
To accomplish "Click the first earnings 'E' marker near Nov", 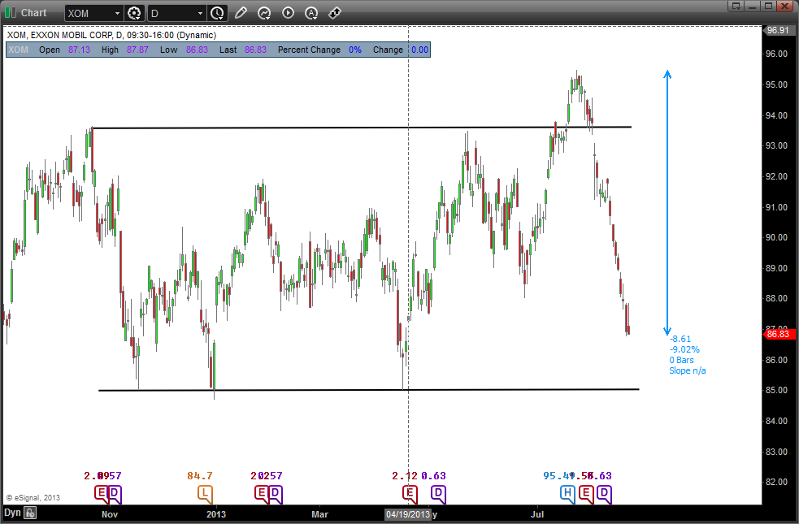I will click(x=101, y=493).
